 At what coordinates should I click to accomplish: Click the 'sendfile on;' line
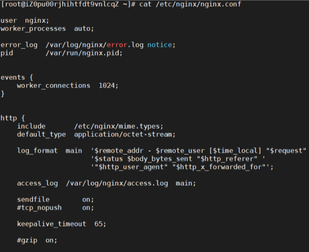56,200
